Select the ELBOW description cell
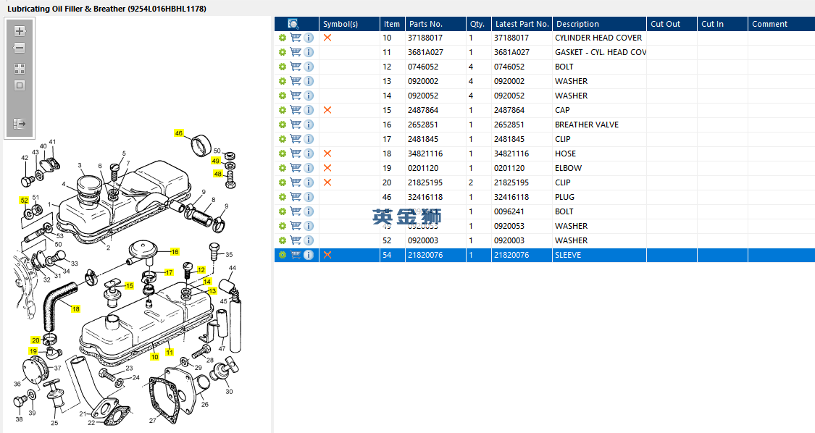The width and height of the screenshot is (815, 433). click(599, 168)
